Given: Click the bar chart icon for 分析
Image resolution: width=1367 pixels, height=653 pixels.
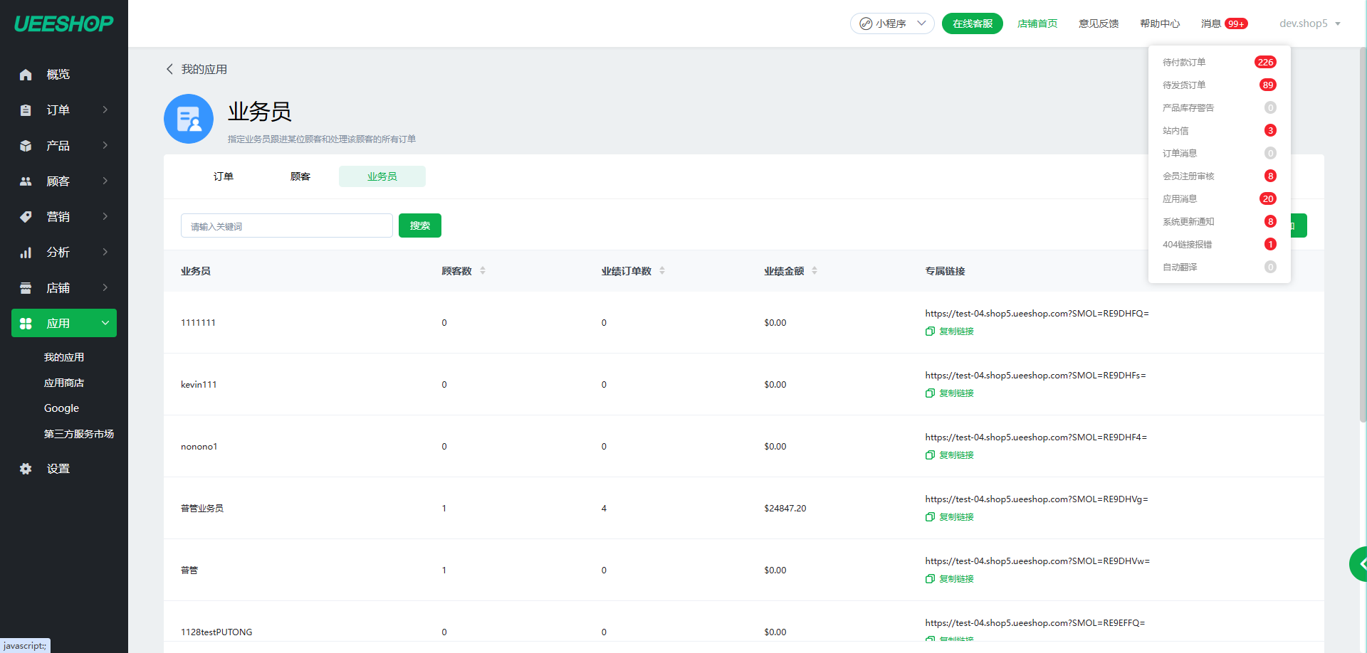Looking at the screenshot, I should point(26,253).
